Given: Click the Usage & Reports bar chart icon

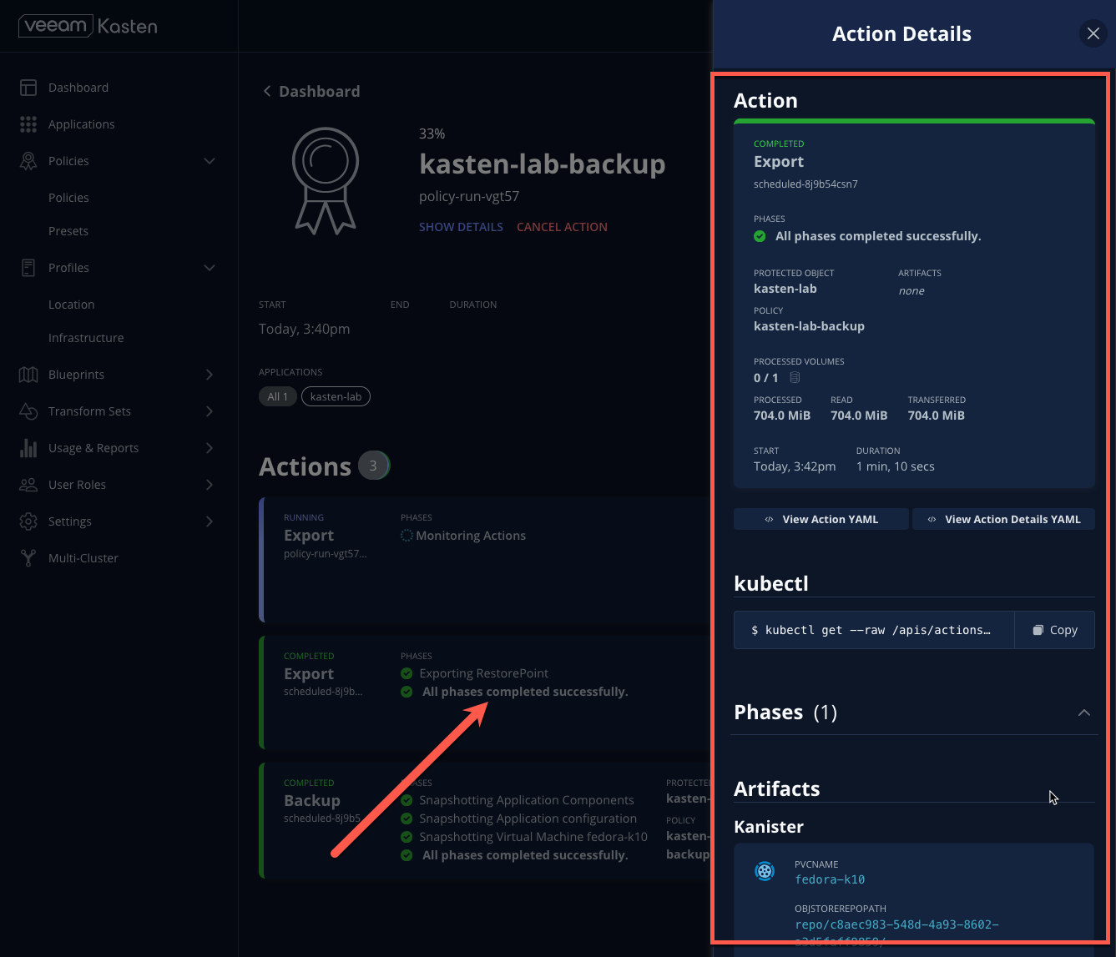Looking at the screenshot, I should [28, 448].
